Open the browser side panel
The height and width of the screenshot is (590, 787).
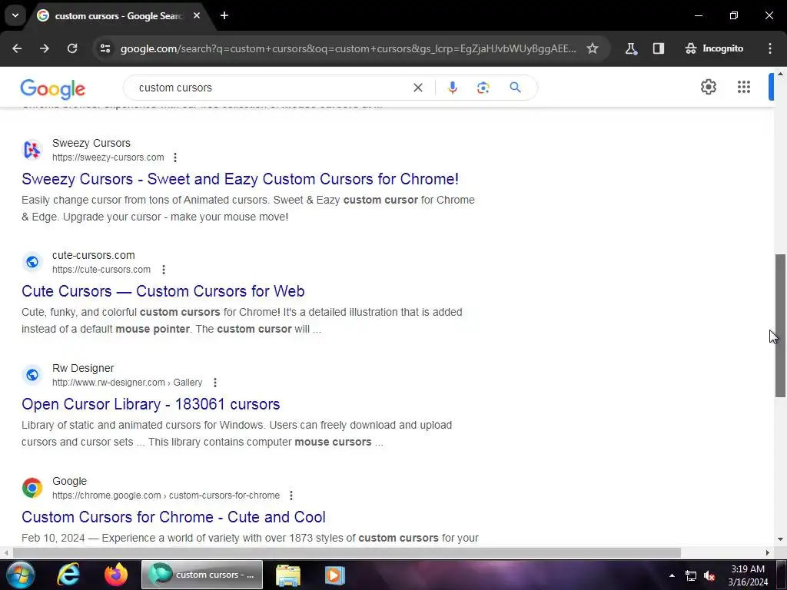tap(659, 48)
